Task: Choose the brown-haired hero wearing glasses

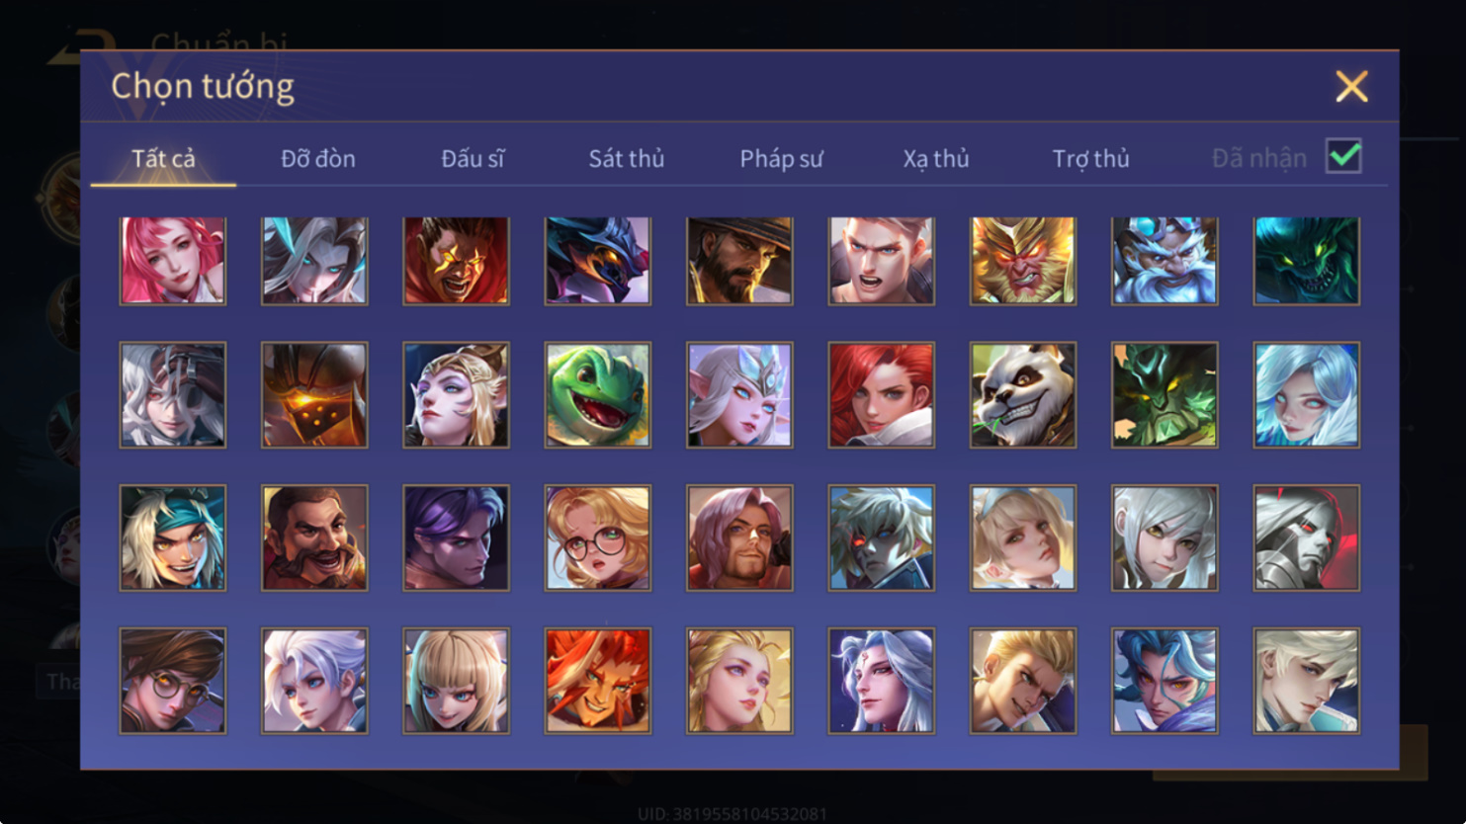Action: pyautogui.click(x=173, y=681)
